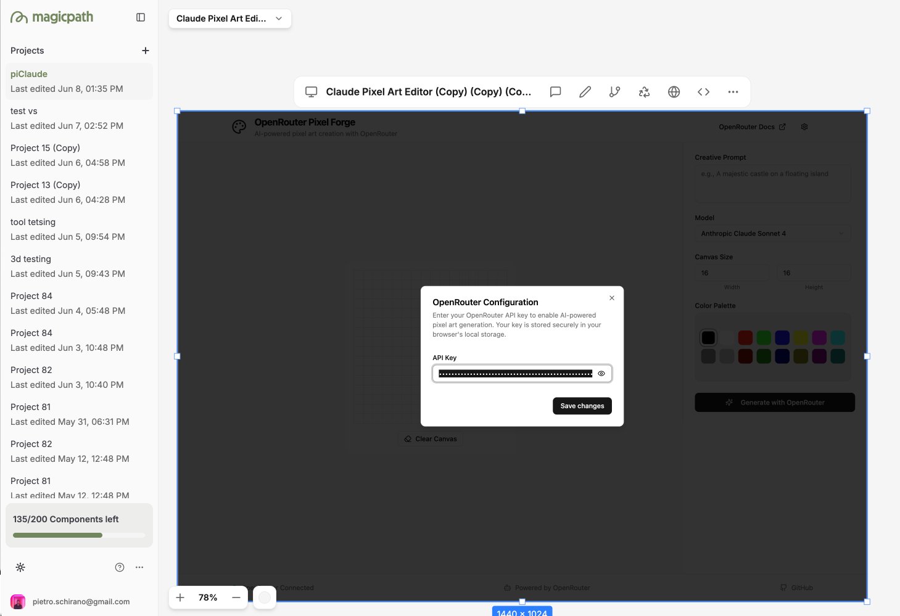
Task: Zoom out with the minus icon
Action: click(x=236, y=598)
